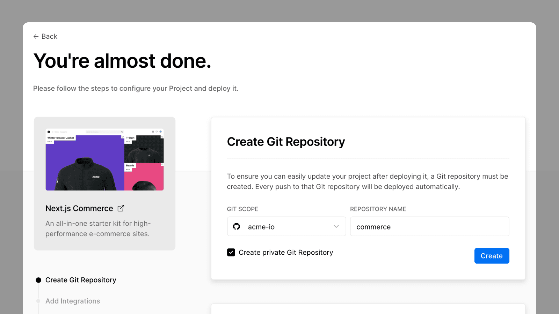Select the acme-io scope text
The height and width of the screenshot is (314, 559).
pos(261,227)
